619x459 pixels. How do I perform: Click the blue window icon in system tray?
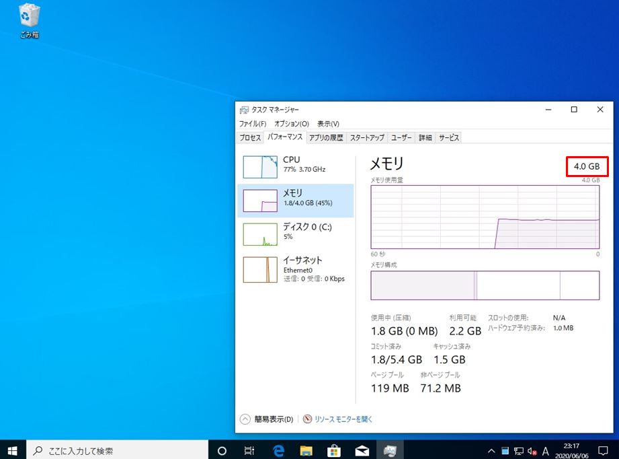(505, 451)
